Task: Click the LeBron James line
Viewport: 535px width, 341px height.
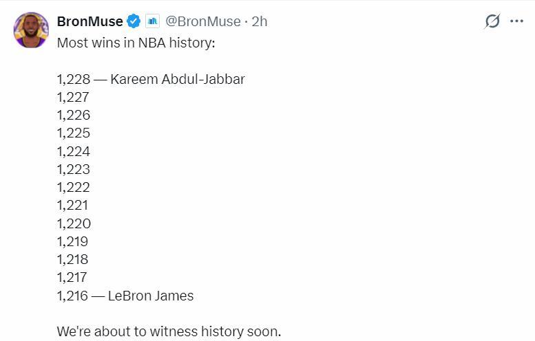Action: (125, 296)
